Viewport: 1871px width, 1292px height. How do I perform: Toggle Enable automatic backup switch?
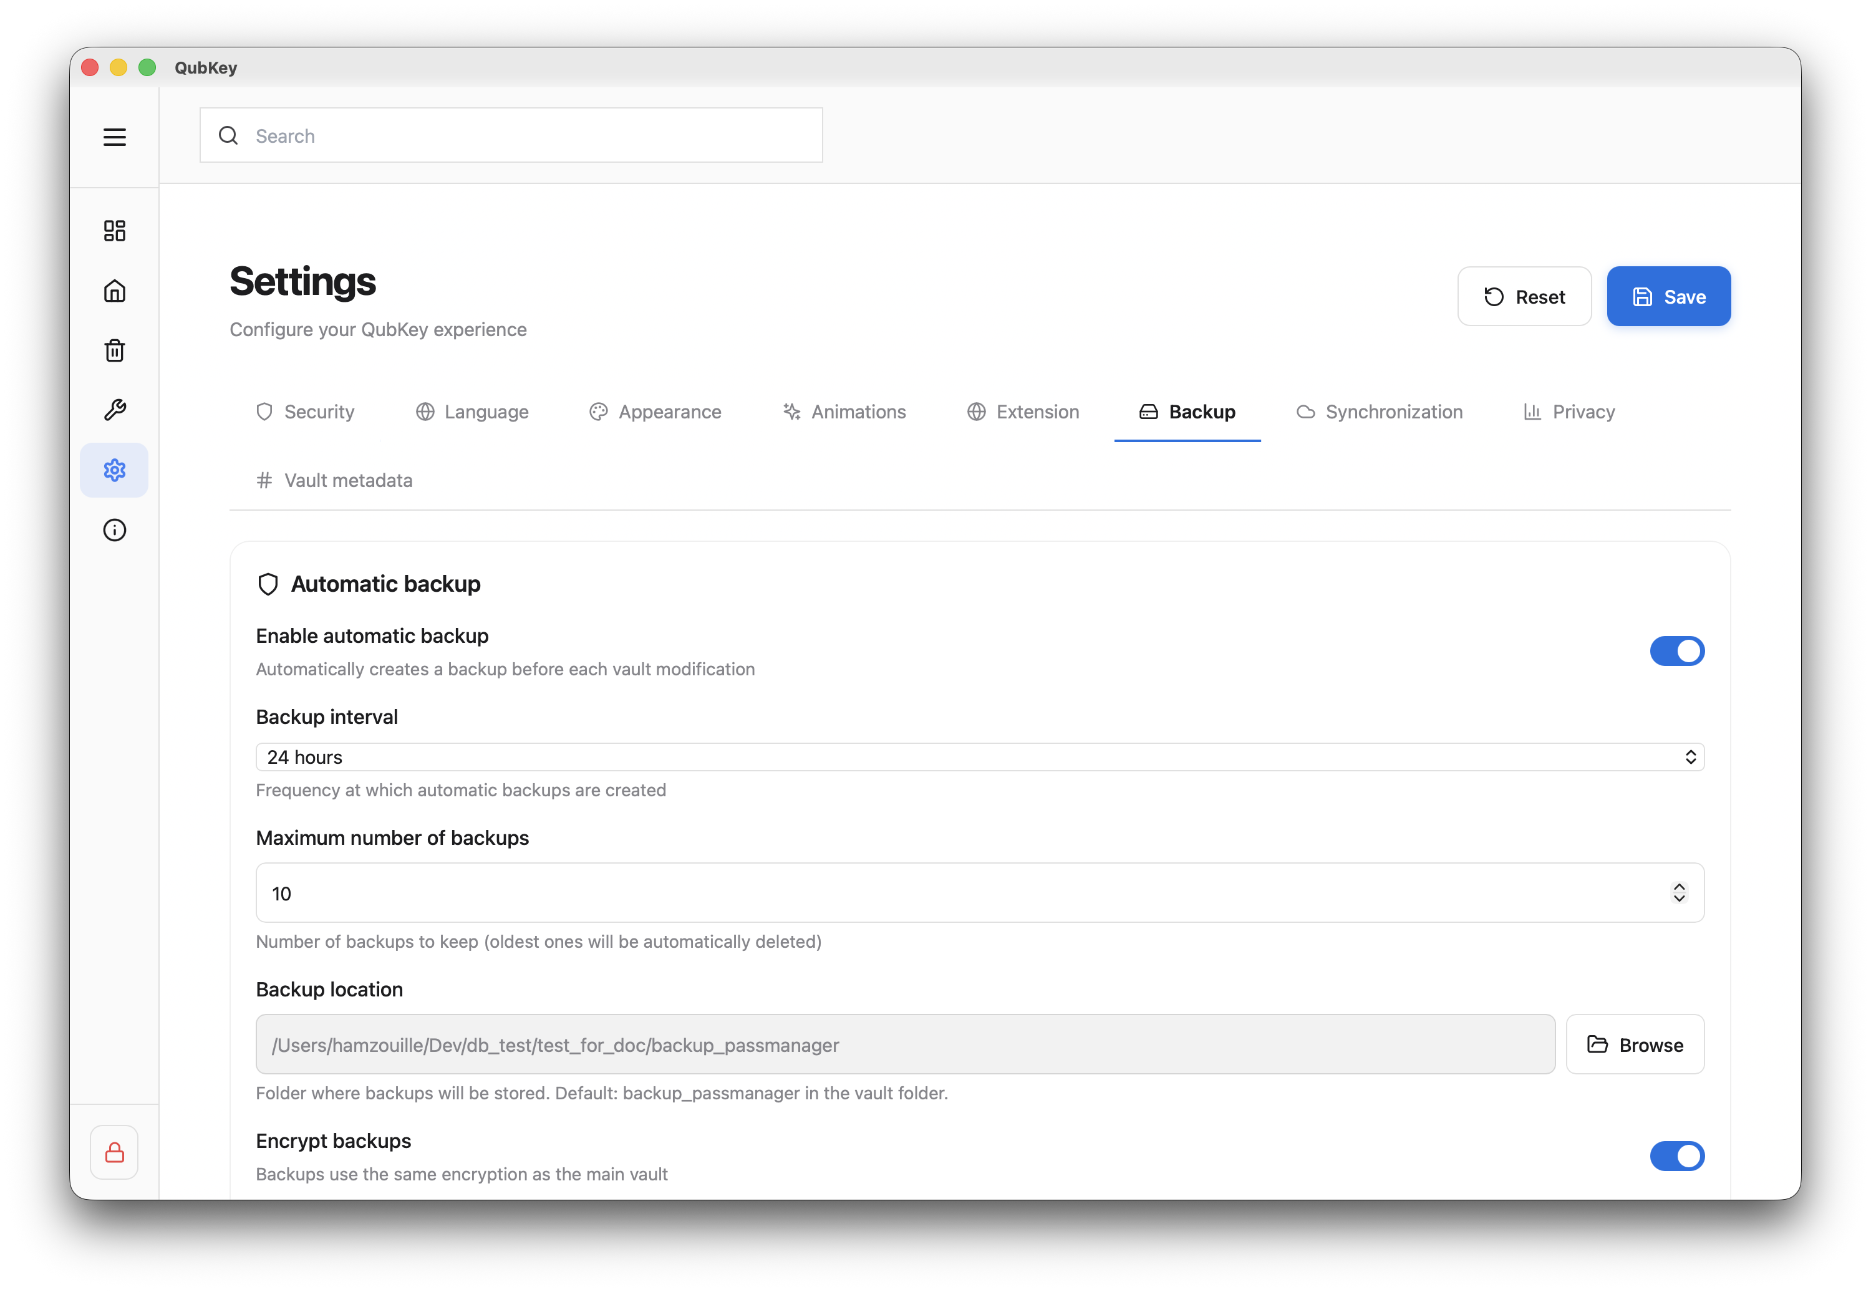pos(1676,651)
